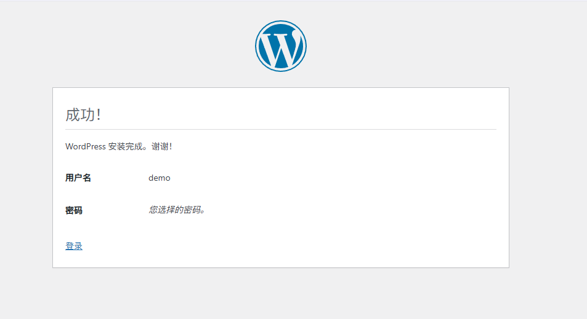
Task: Select the username value demo
Action: click(159, 178)
